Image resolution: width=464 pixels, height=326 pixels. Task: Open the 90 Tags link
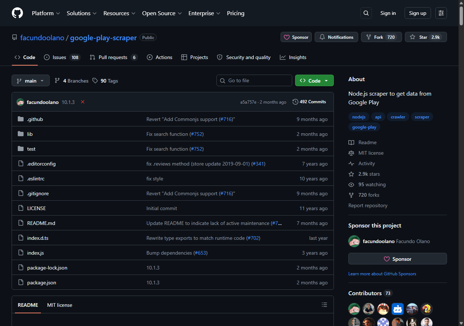pyautogui.click(x=105, y=81)
